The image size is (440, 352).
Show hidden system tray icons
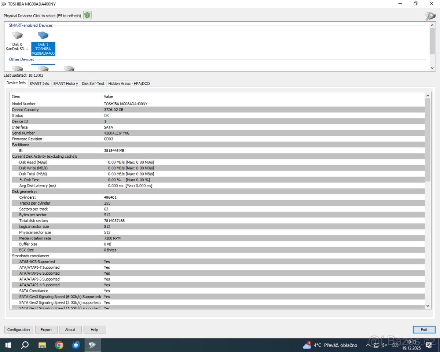coord(368,345)
